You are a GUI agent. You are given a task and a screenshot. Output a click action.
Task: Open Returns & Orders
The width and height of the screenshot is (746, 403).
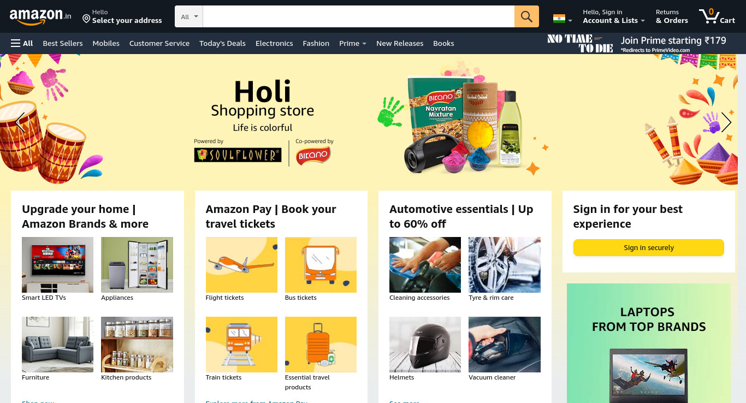[x=672, y=16]
